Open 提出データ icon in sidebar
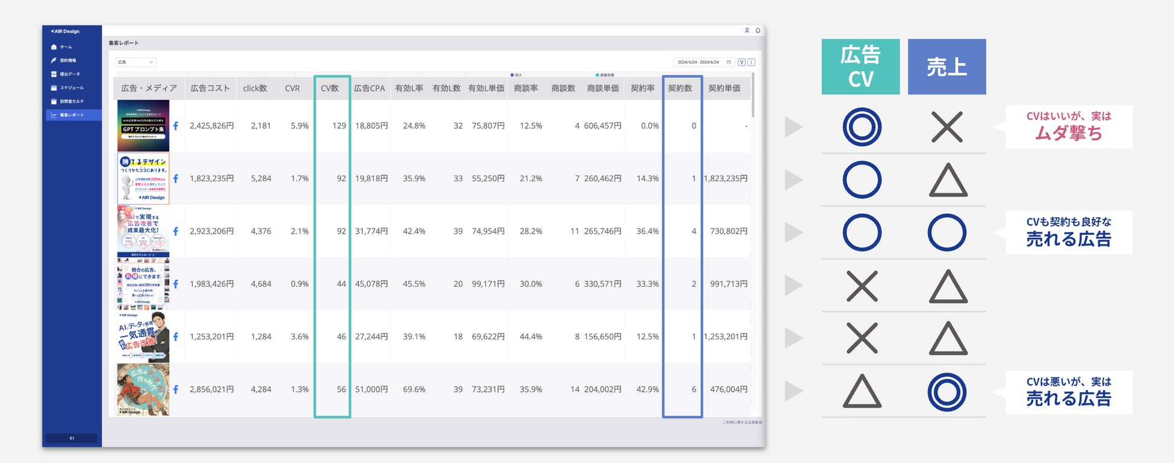 (x=54, y=74)
